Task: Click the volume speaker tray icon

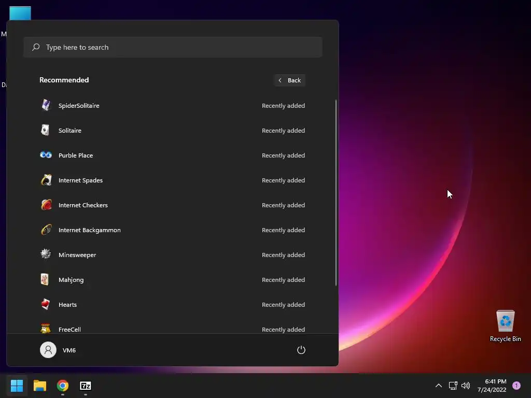Action: [466, 386]
